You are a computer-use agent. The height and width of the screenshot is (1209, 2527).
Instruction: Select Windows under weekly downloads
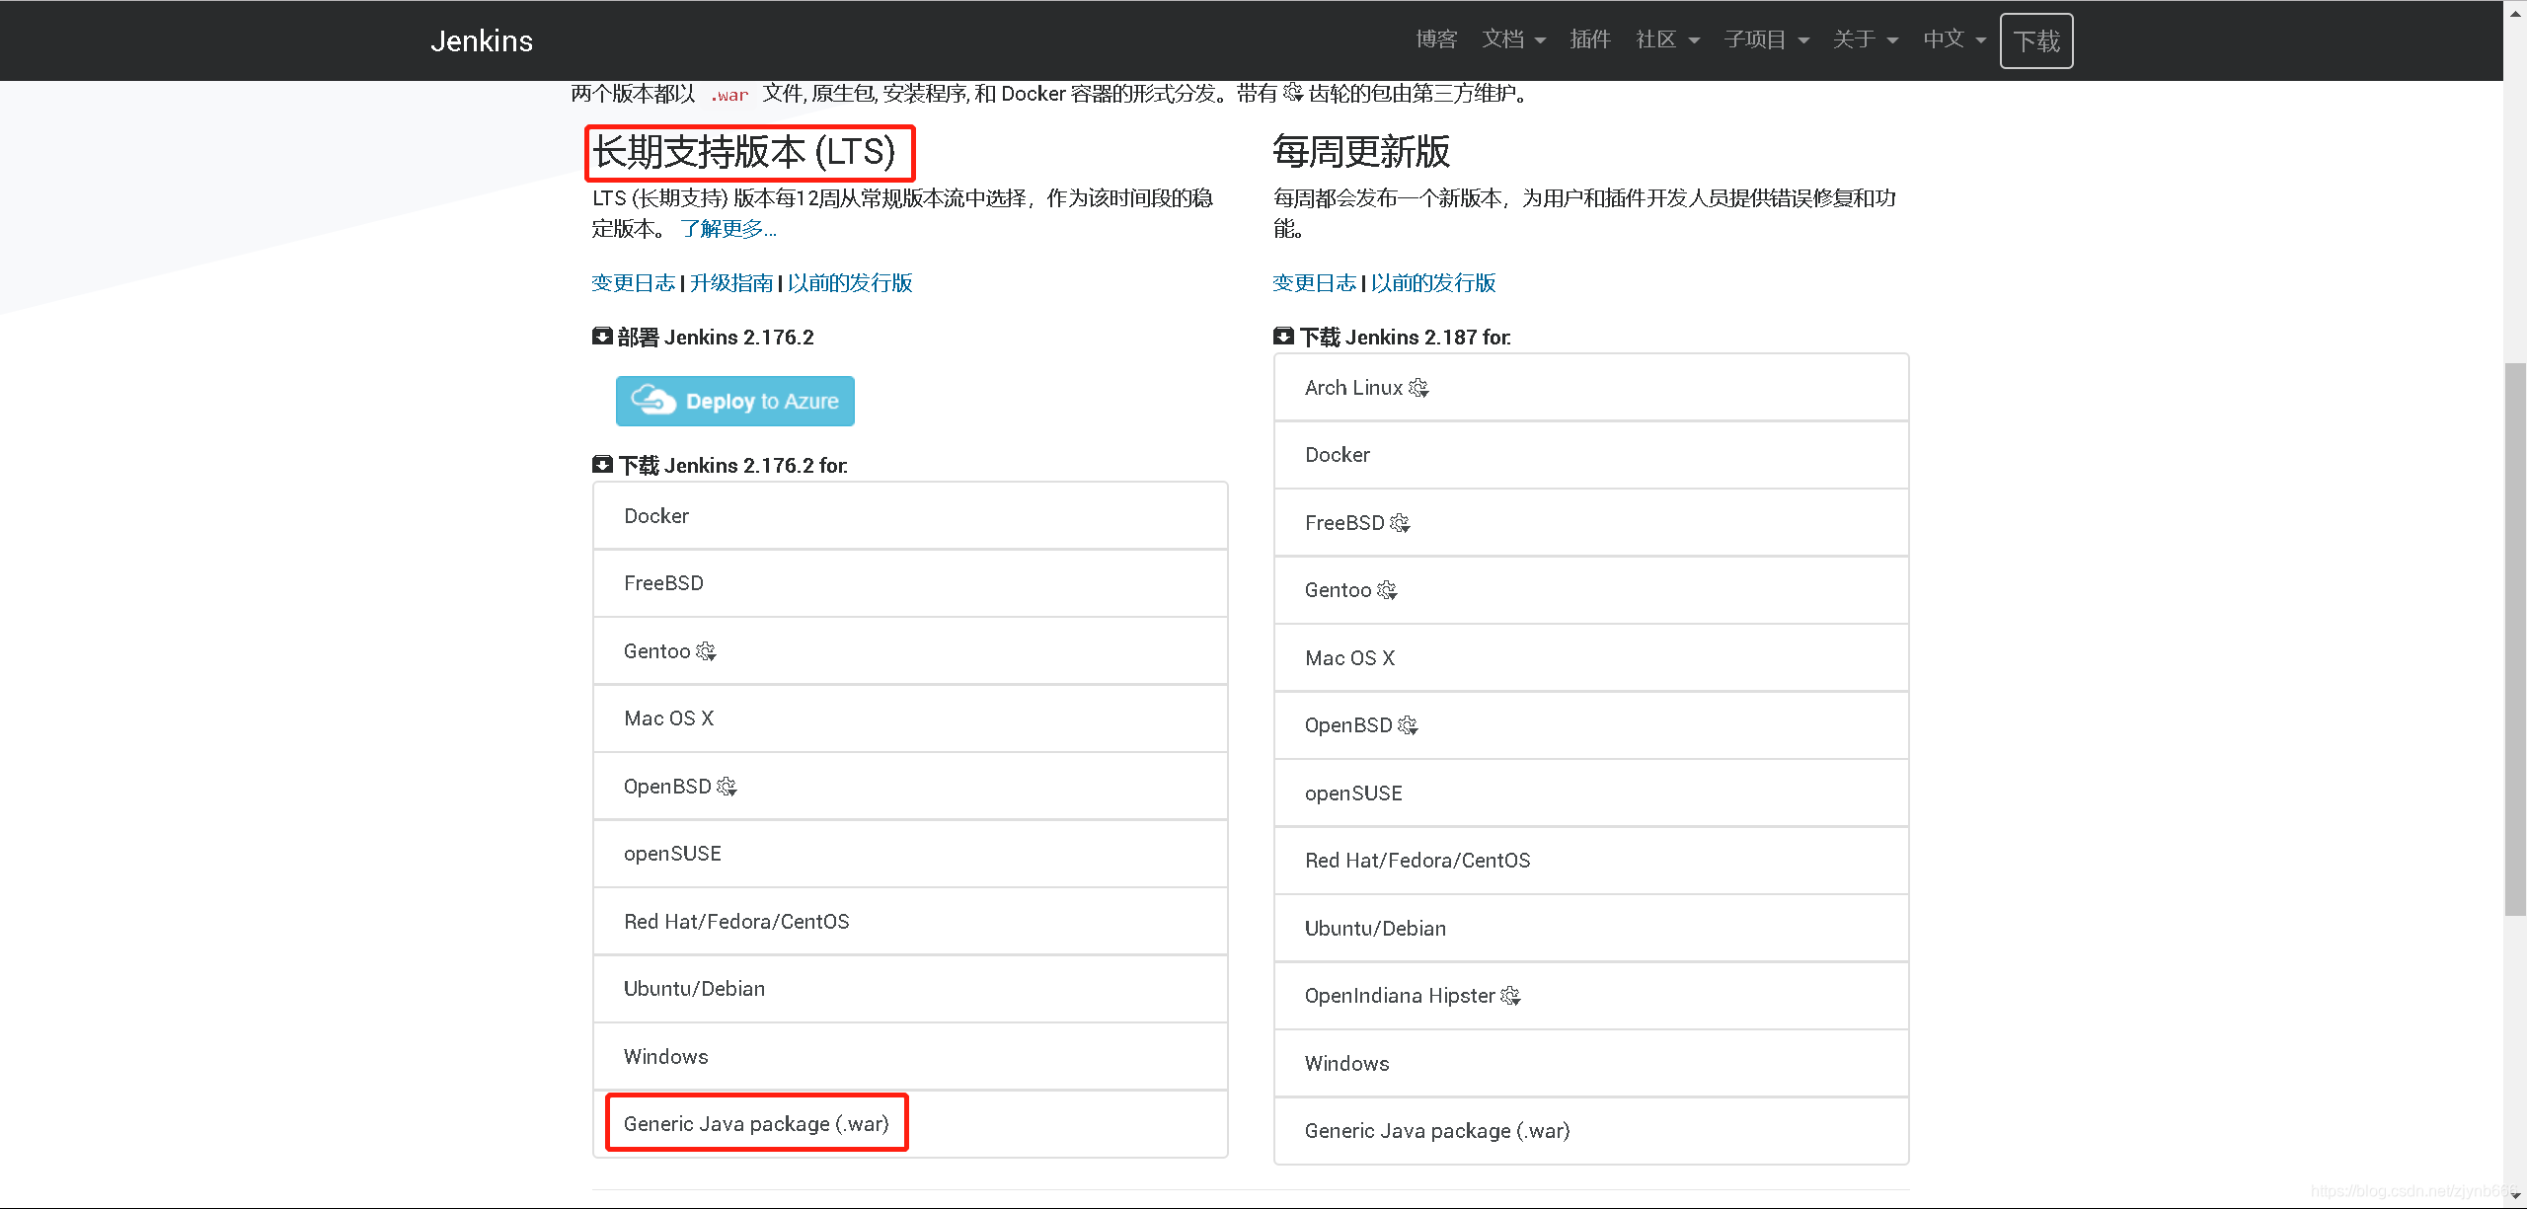pyautogui.click(x=1591, y=1064)
